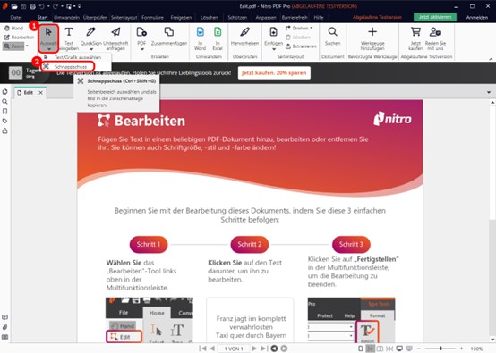Image resolution: width=496 pixels, height=353 pixels.
Task: Go to previous page arrow
Action: coord(212,349)
